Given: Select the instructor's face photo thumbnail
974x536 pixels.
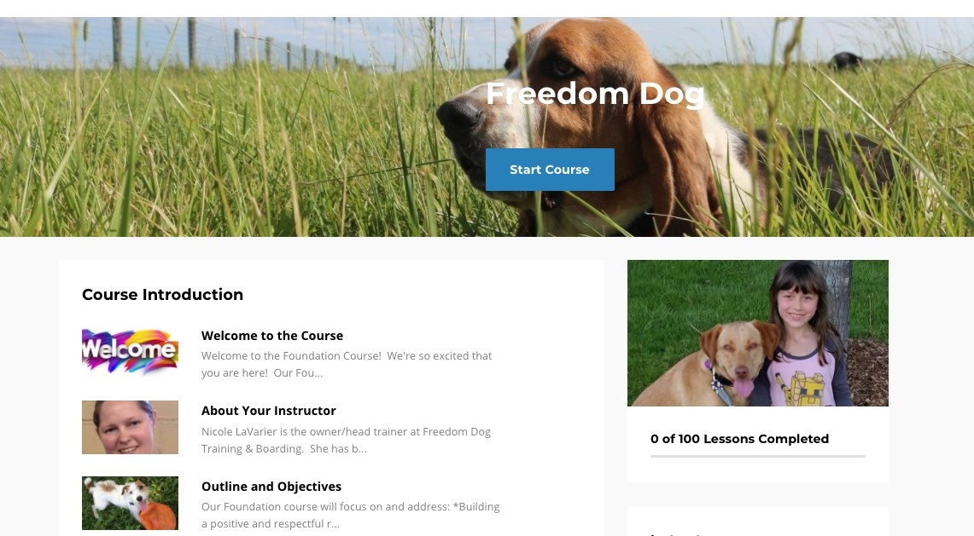Looking at the screenshot, I should pos(130,427).
